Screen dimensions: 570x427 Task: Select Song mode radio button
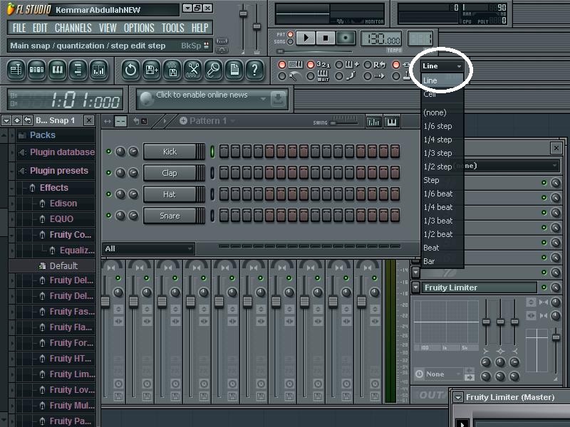pyautogui.click(x=290, y=42)
